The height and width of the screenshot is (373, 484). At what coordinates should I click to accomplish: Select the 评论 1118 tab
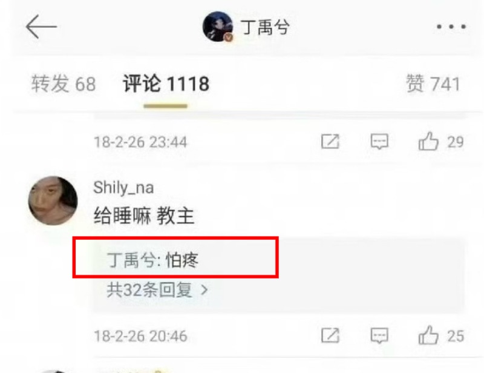[166, 84]
